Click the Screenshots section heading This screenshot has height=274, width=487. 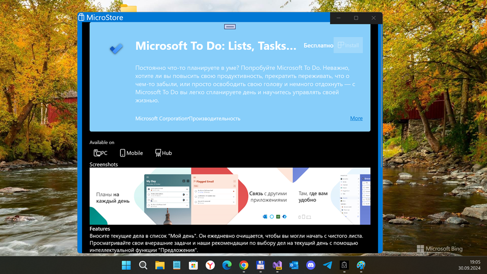tap(104, 164)
